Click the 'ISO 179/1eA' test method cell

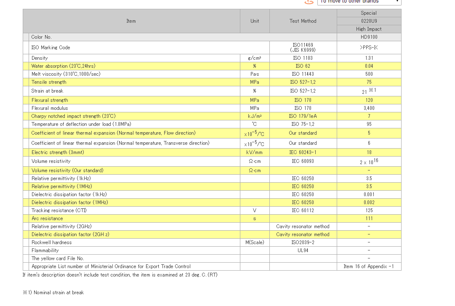coord(303,116)
